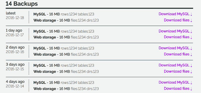Screen dimensions: 201x93
Task: Download MySQL backup from latest entry
Action: [175, 14]
